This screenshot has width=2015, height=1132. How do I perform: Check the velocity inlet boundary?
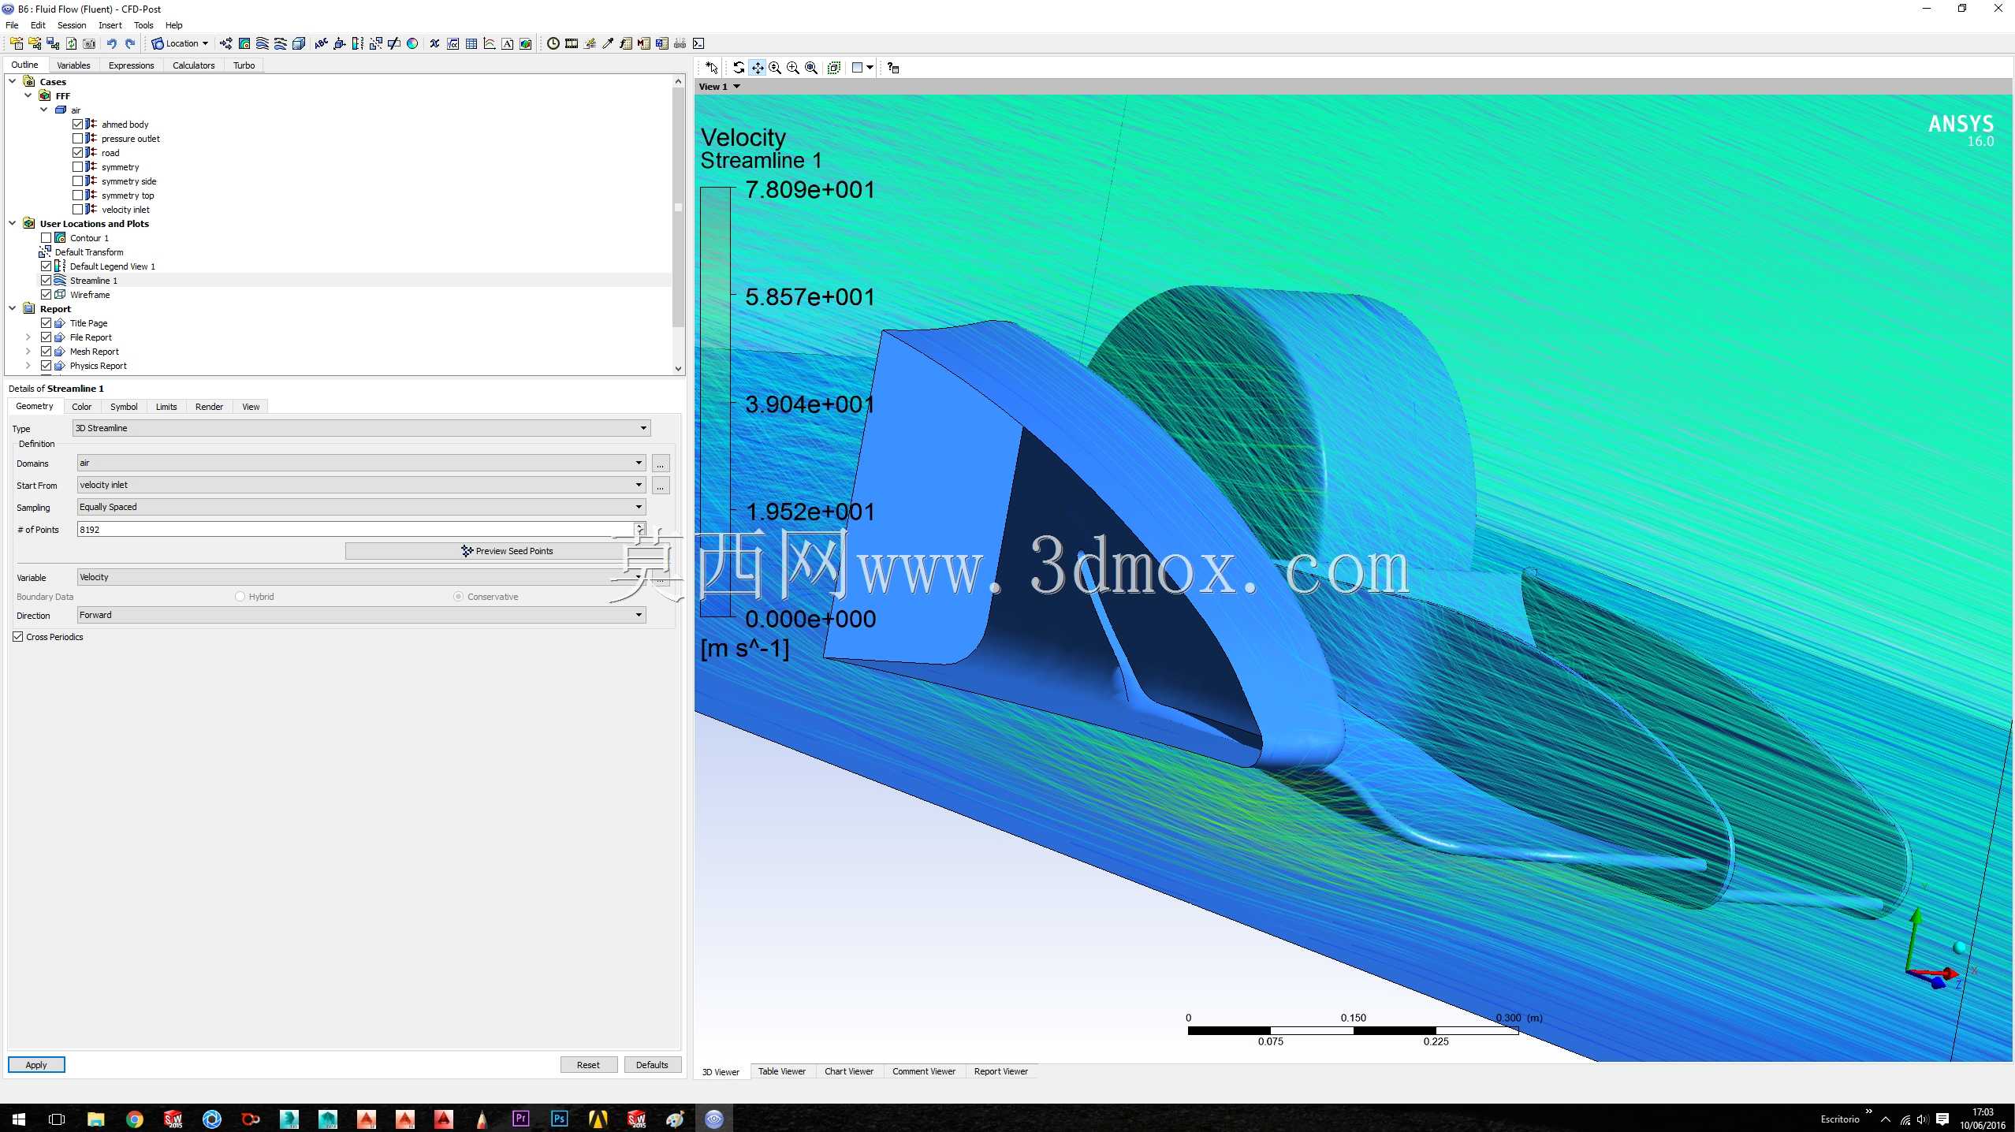pos(77,210)
